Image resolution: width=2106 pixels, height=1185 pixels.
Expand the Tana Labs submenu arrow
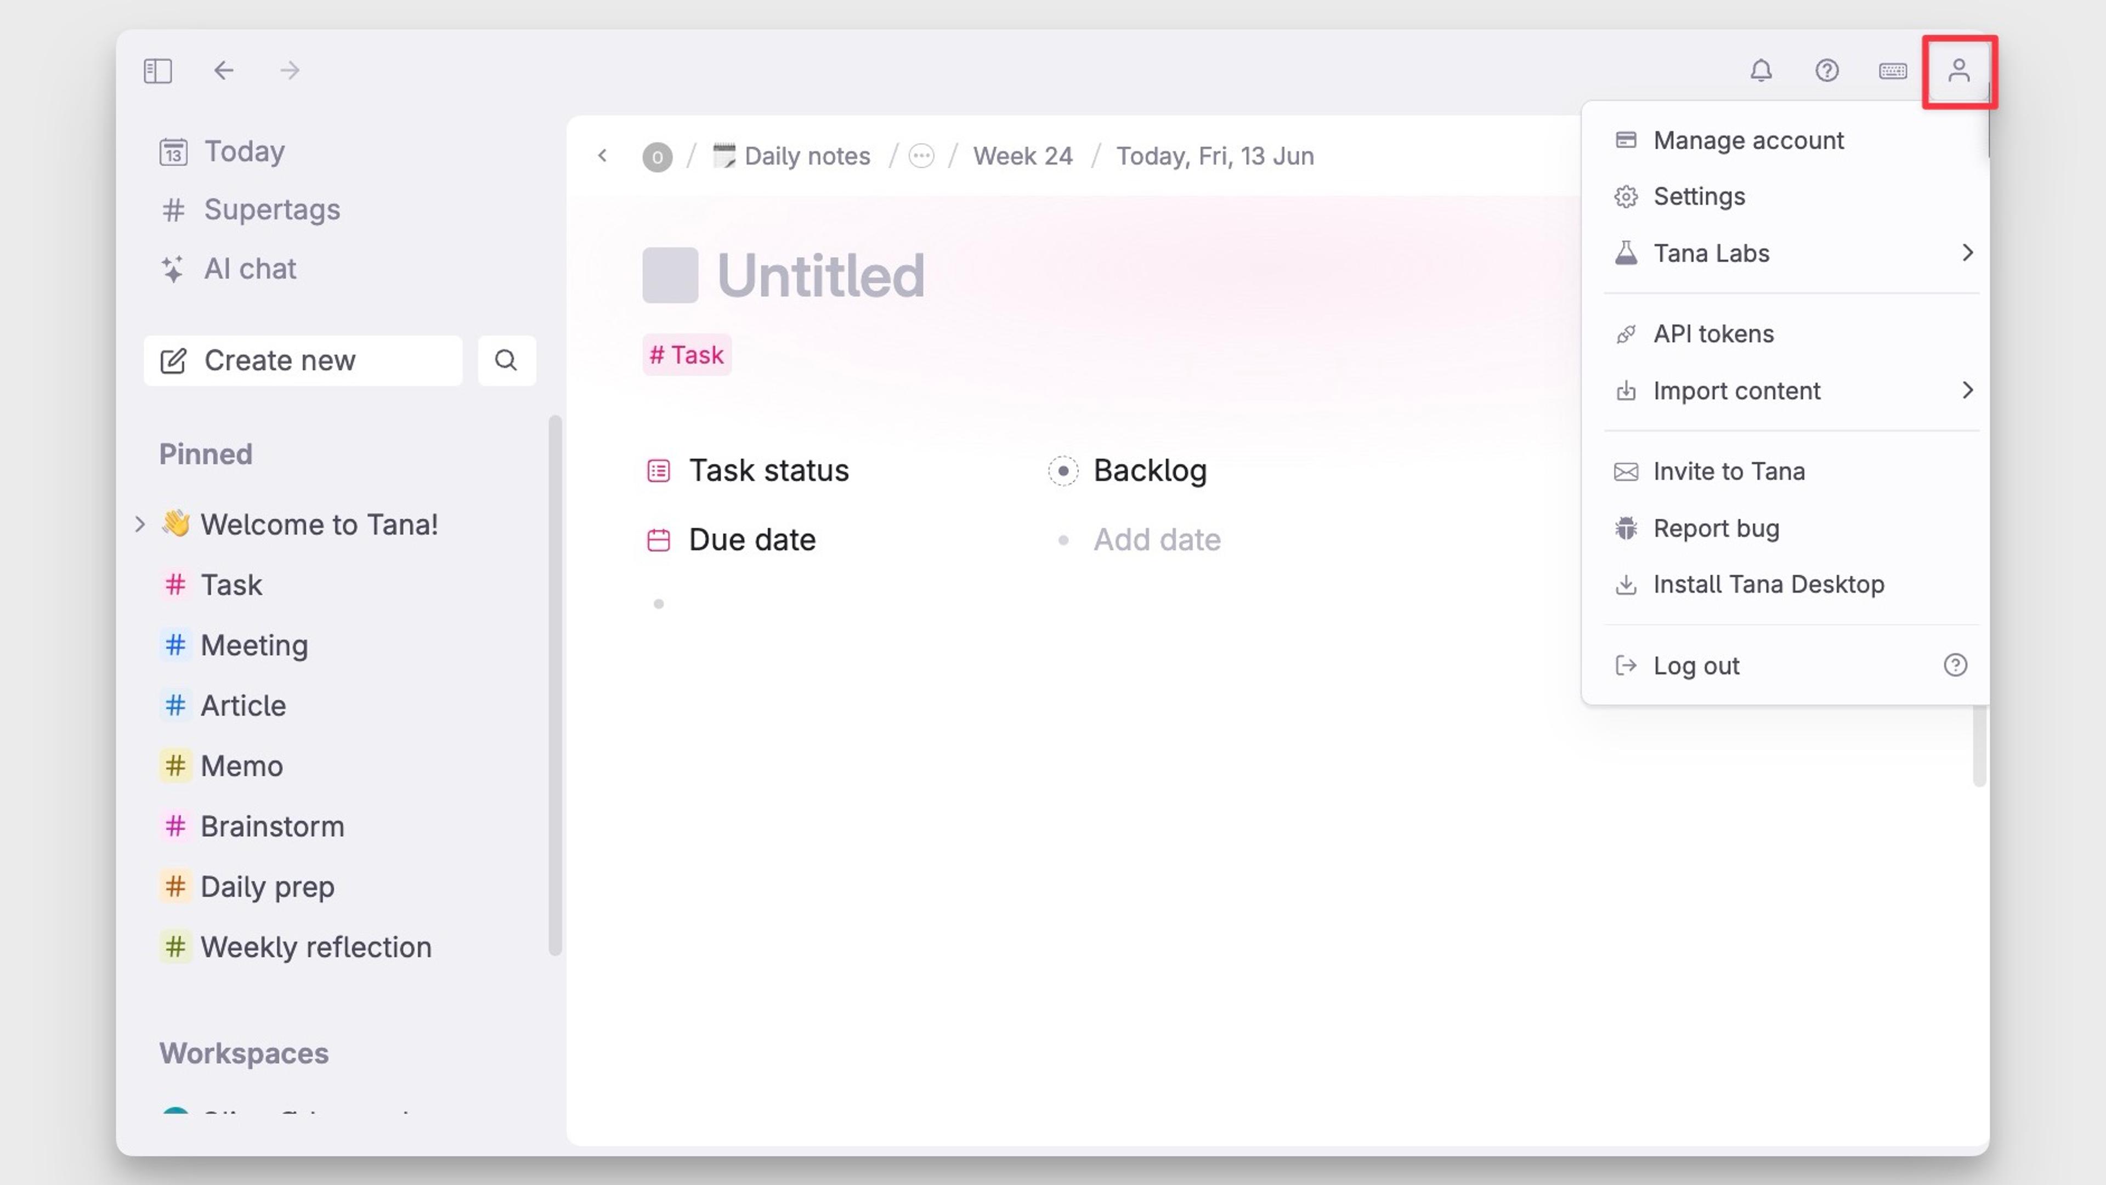coord(1967,253)
